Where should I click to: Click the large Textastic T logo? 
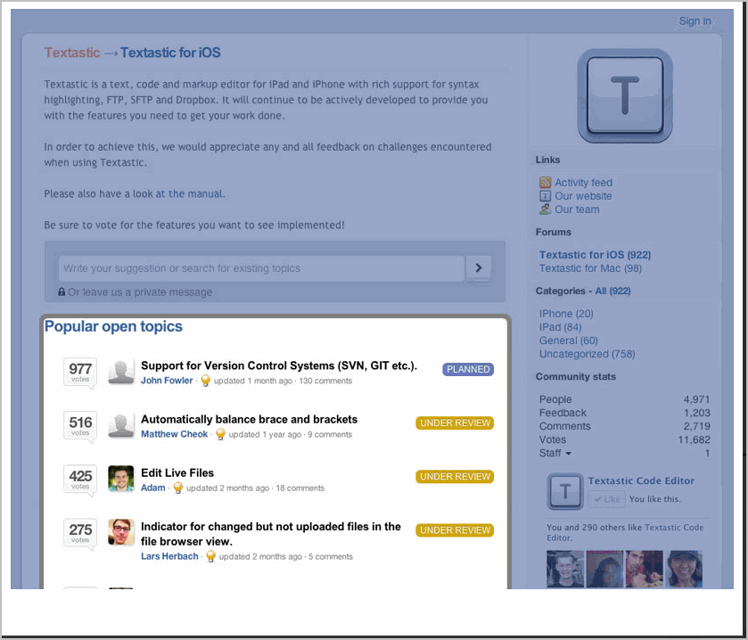coord(625,95)
